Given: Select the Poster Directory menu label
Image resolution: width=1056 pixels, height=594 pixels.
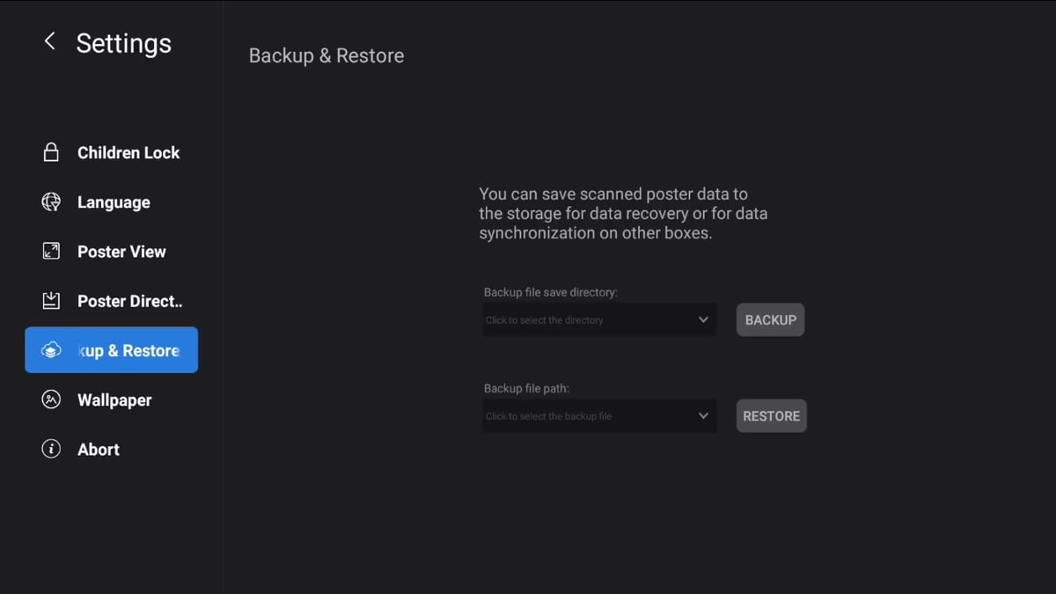Looking at the screenshot, I should pos(130,301).
